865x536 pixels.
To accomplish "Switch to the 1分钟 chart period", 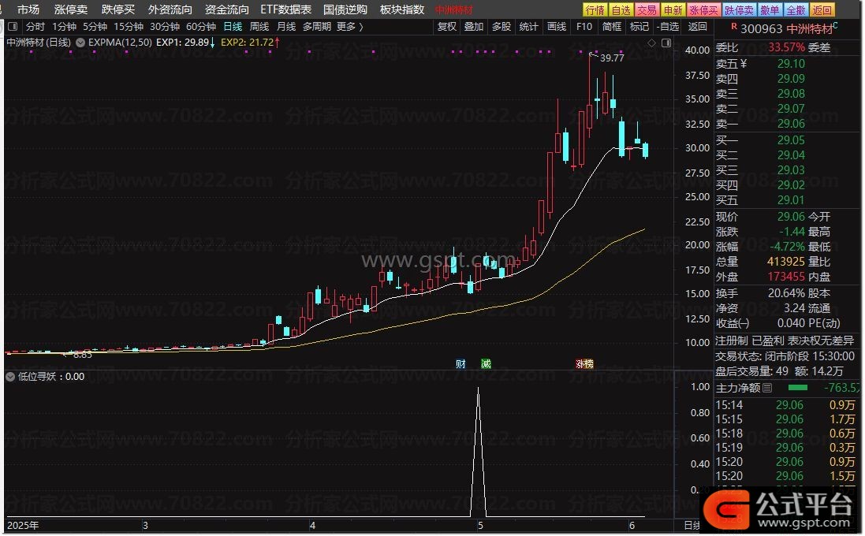I will (x=64, y=27).
